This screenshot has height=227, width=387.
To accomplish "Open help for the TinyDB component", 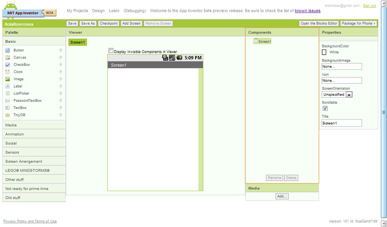I will tap(60, 115).
